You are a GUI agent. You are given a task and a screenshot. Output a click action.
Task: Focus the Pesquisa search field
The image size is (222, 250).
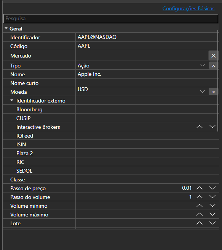click(x=111, y=19)
